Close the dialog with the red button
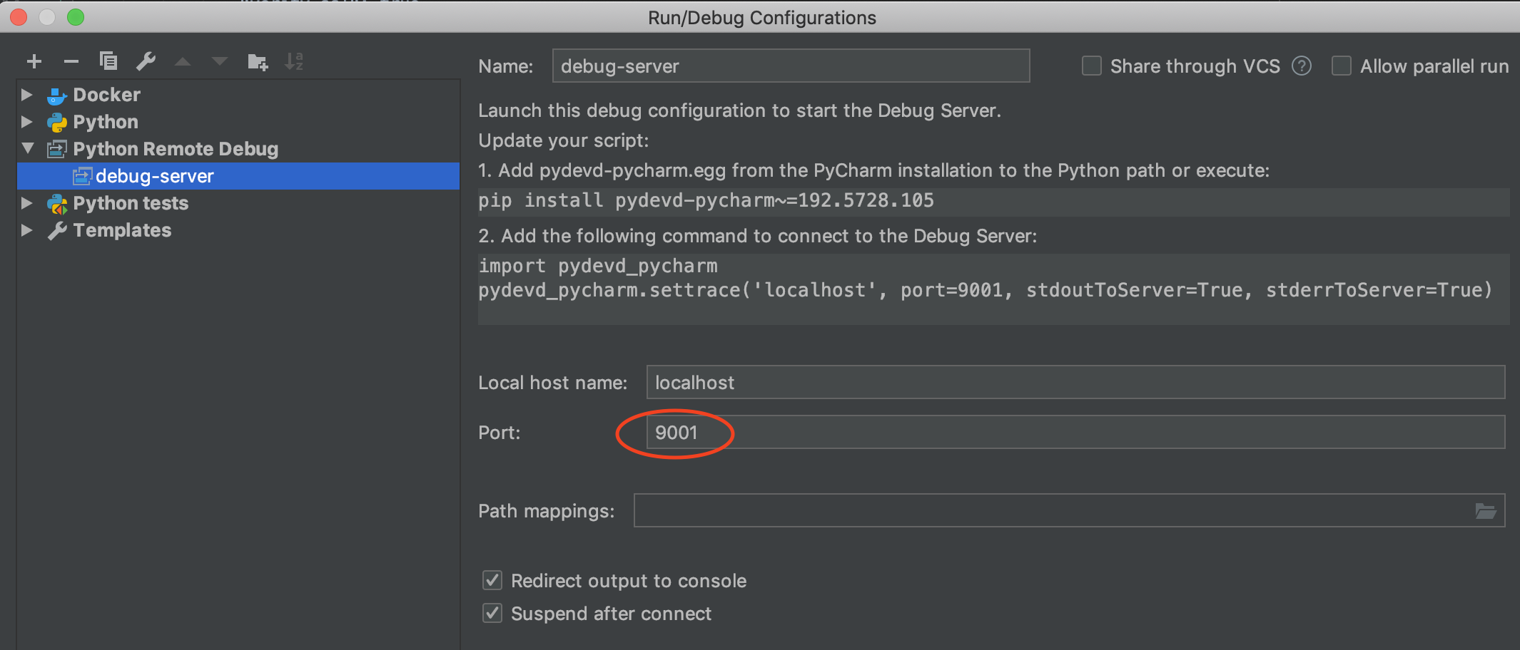 click(x=19, y=17)
